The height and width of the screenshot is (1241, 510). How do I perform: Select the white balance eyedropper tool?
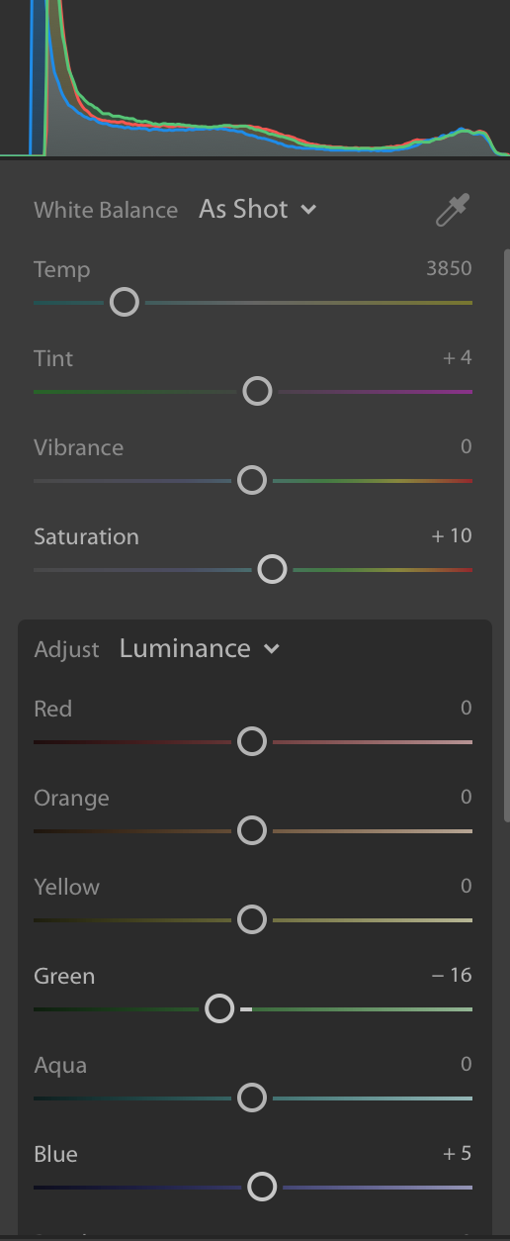tap(453, 210)
